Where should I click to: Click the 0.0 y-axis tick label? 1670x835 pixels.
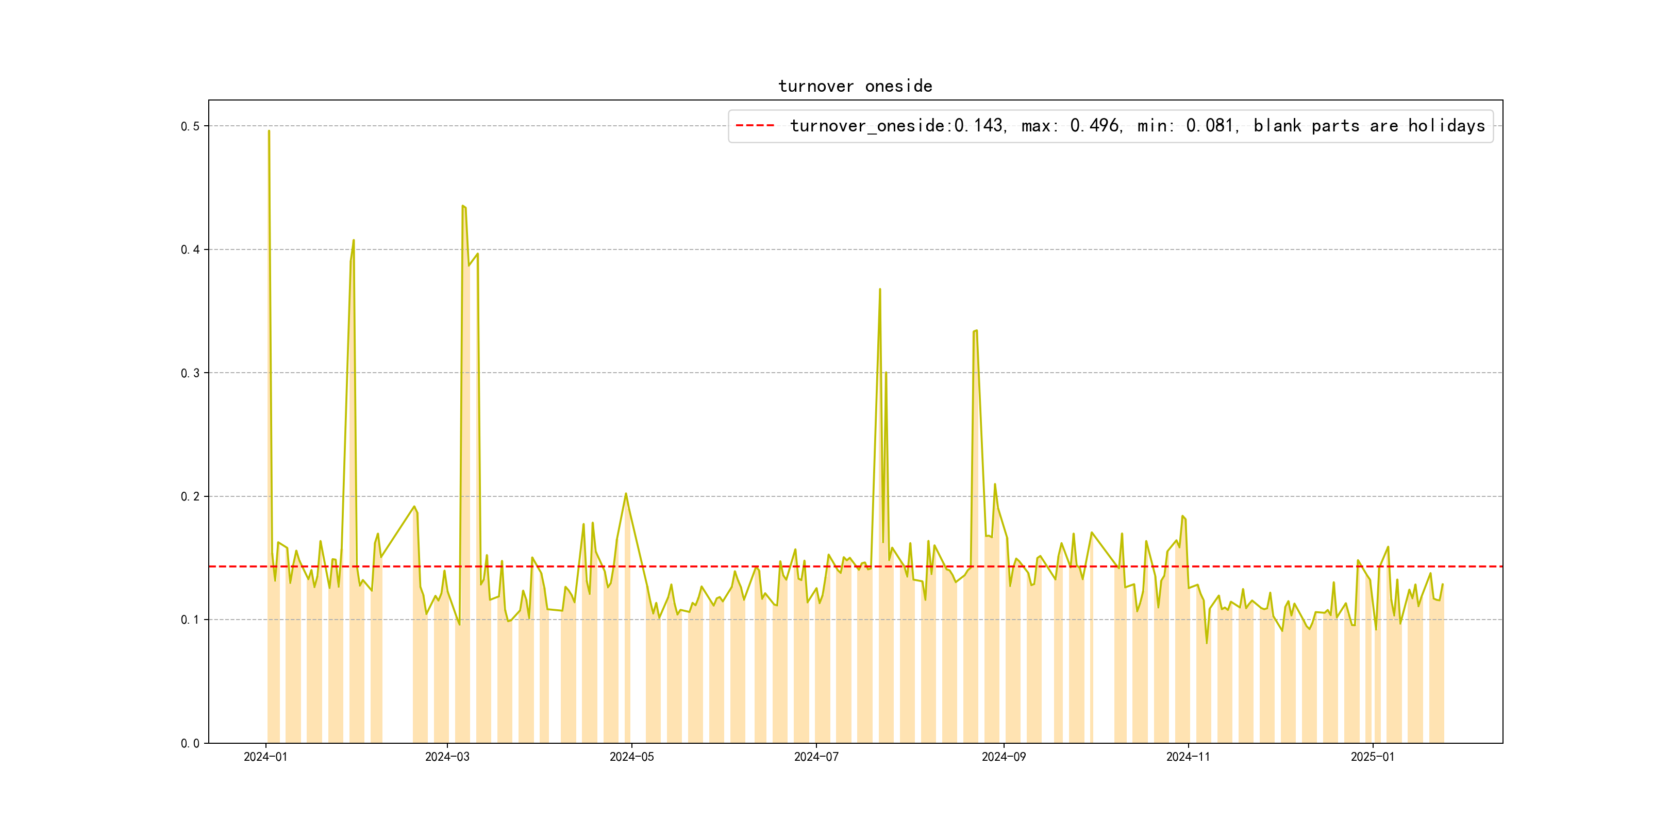[190, 743]
